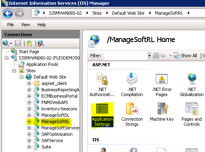Click the /ManageSoftRL Home page globe icon
Viewport: 205px width, 152px height.
(x=94, y=41)
